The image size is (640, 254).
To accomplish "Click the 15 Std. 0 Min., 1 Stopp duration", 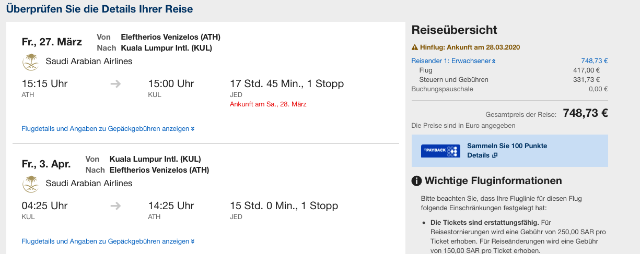I will pyautogui.click(x=284, y=206).
